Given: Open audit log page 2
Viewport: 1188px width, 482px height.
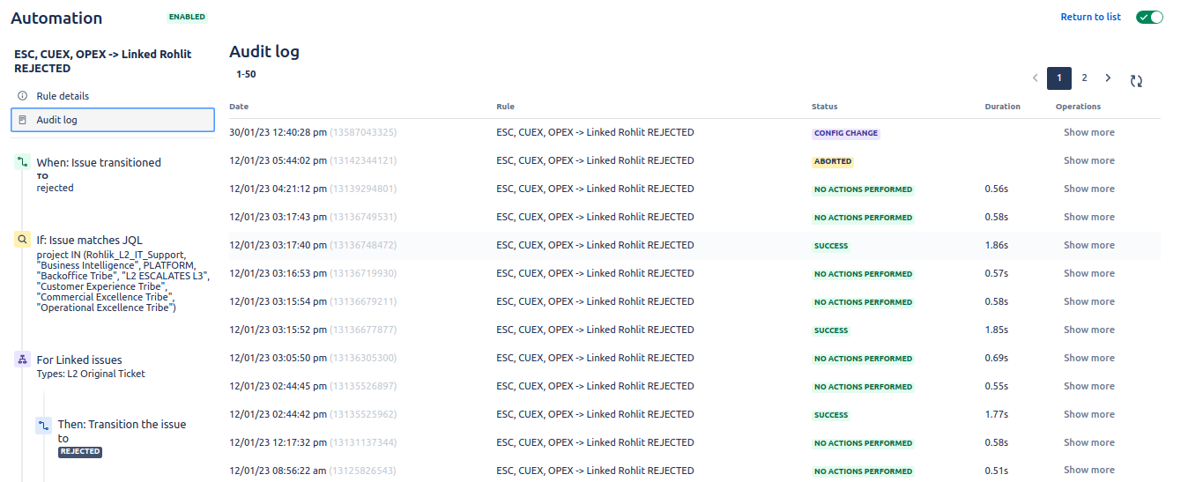Looking at the screenshot, I should coord(1084,78).
